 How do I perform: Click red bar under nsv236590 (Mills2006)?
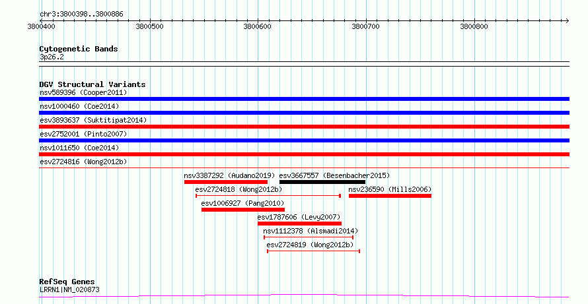pyautogui.click(x=390, y=196)
